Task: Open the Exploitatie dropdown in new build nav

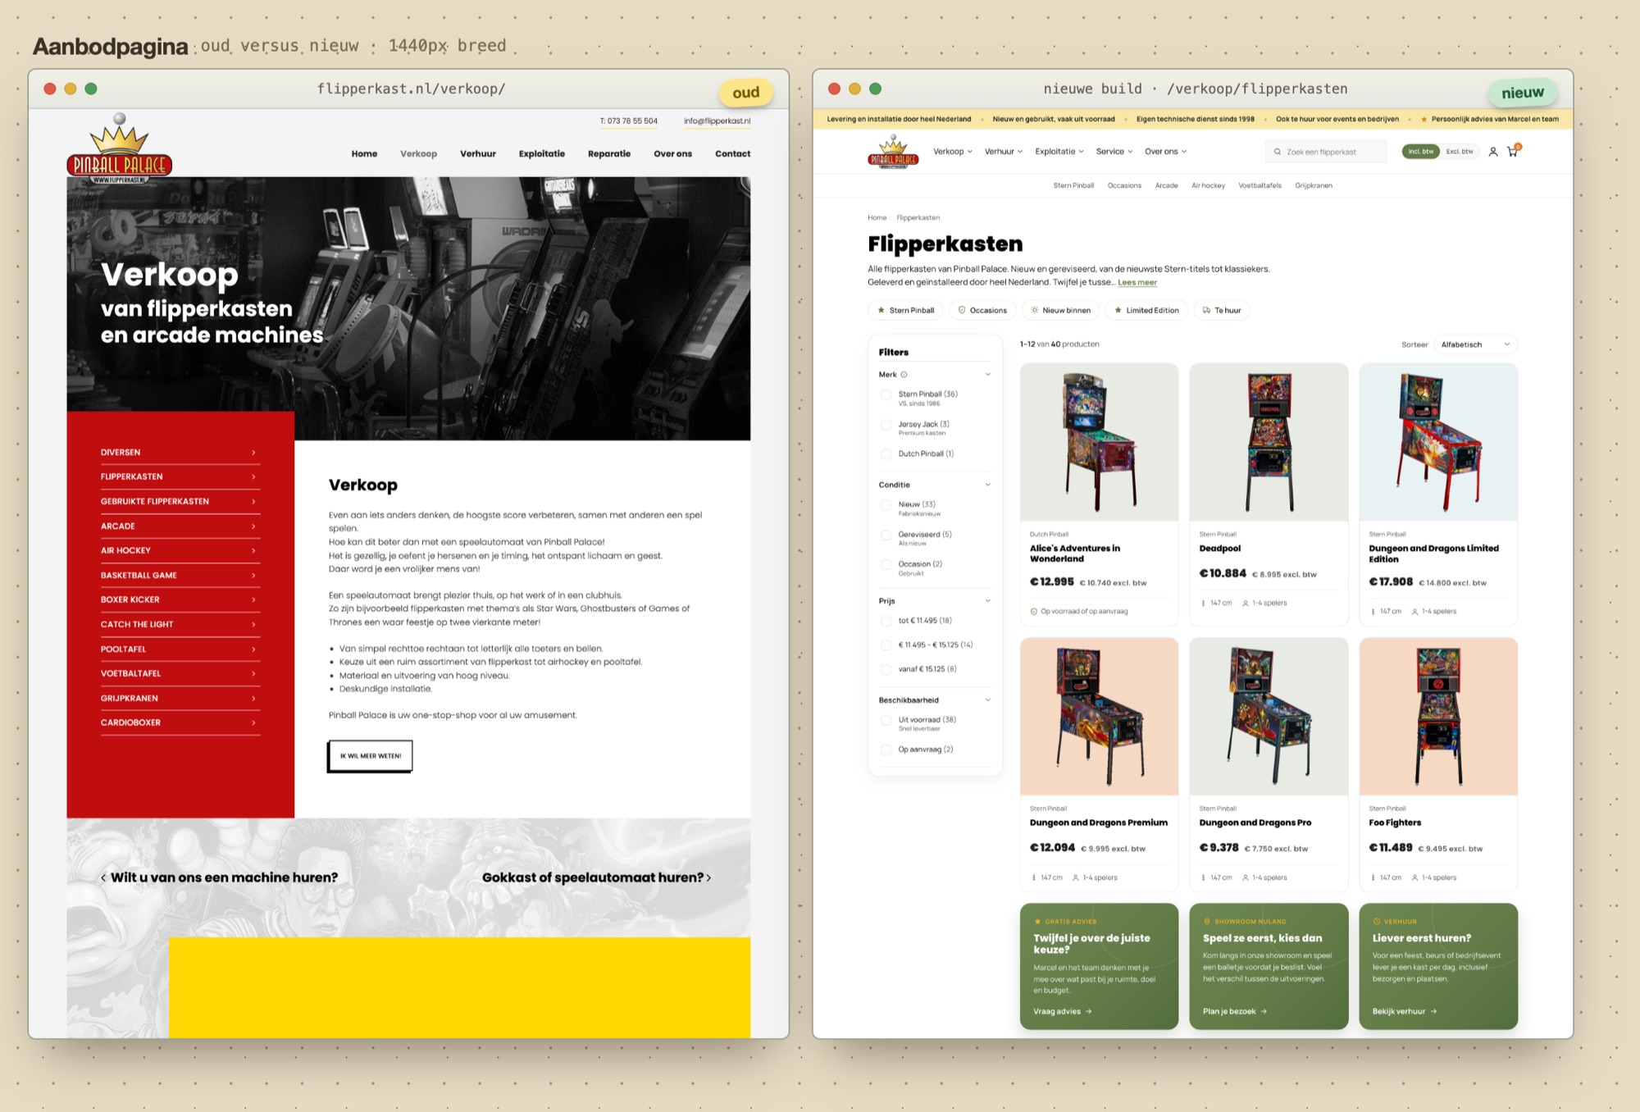Action: pyautogui.click(x=1059, y=152)
